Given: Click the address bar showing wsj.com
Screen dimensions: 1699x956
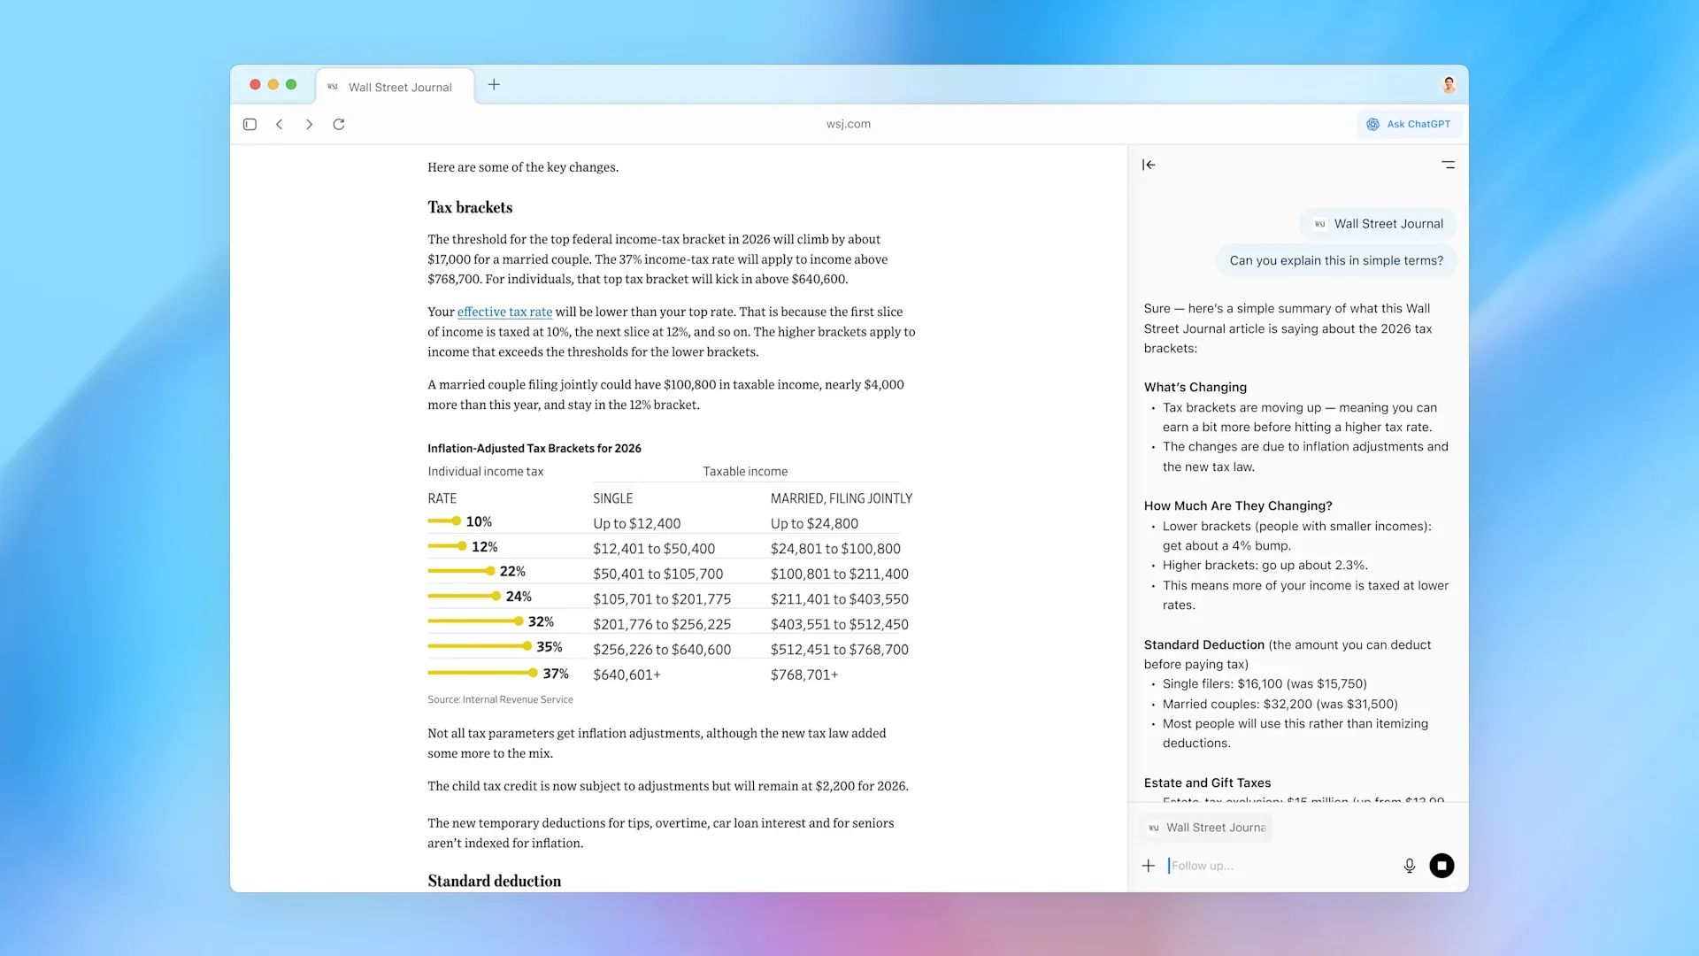Looking at the screenshot, I should pos(848,124).
